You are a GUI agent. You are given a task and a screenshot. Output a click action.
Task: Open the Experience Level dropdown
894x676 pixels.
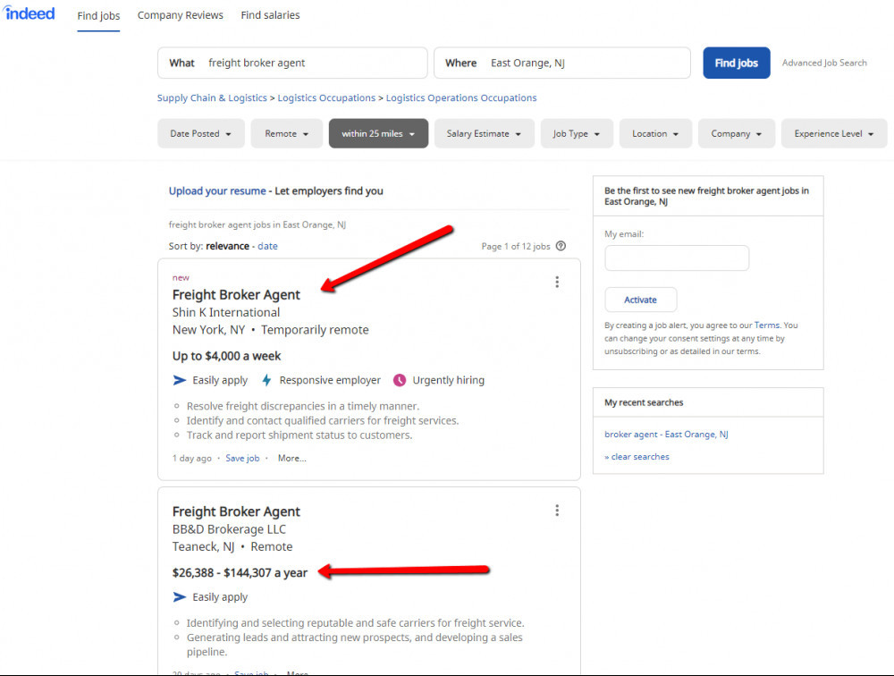pyautogui.click(x=834, y=133)
